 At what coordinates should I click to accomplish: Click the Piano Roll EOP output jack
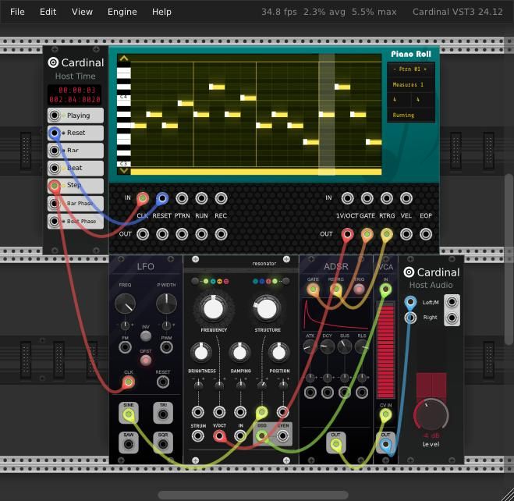pos(426,234)
